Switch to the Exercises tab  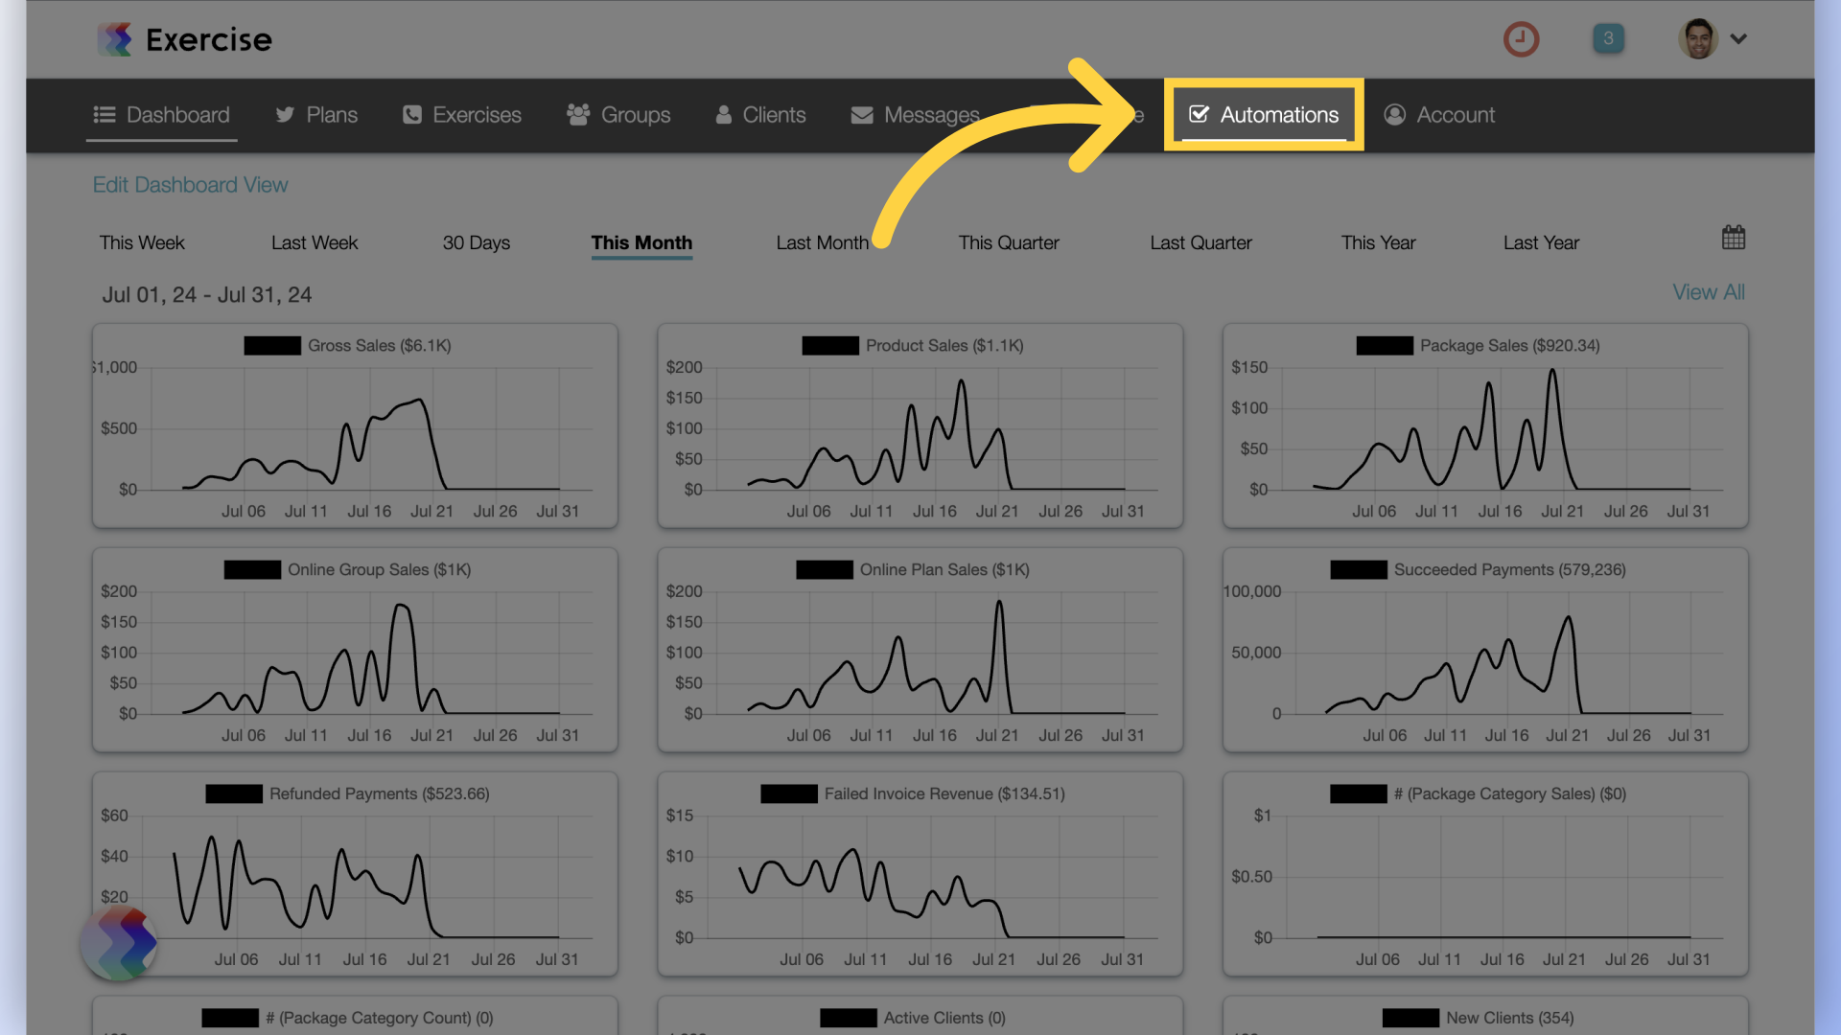point(461,115)
